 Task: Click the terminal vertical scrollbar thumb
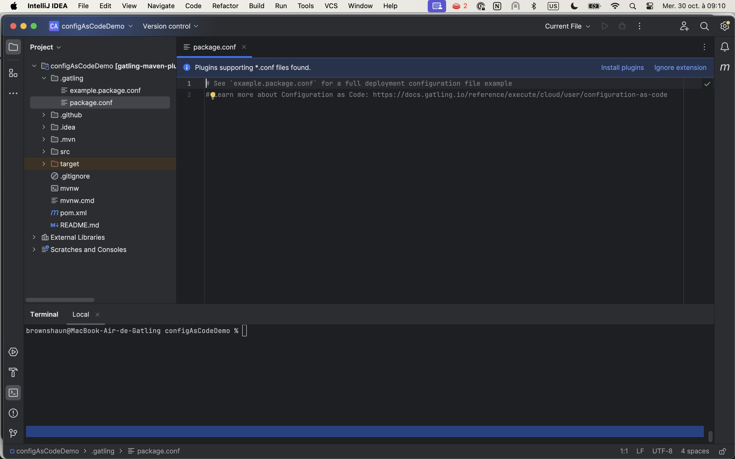tap(710, 437)
